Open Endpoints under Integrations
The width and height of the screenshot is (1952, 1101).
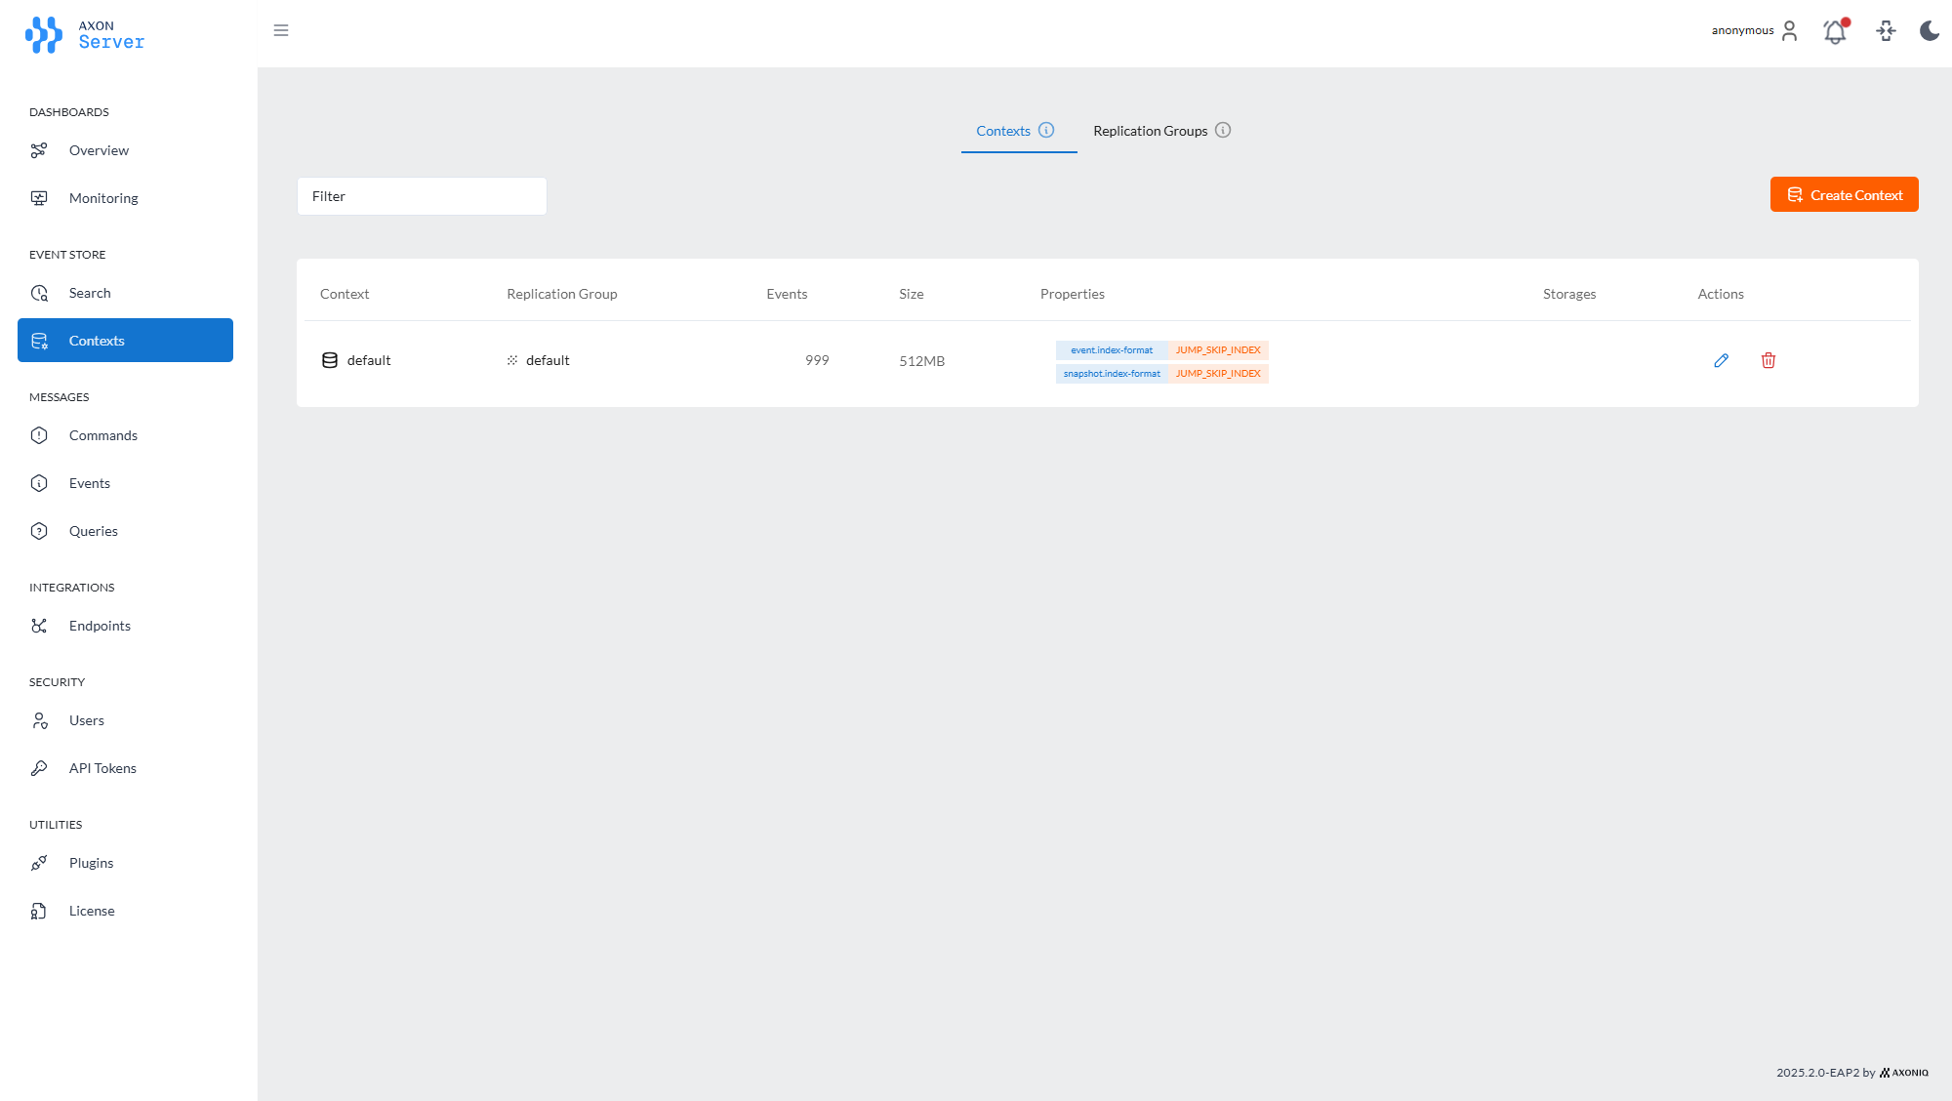100,626
